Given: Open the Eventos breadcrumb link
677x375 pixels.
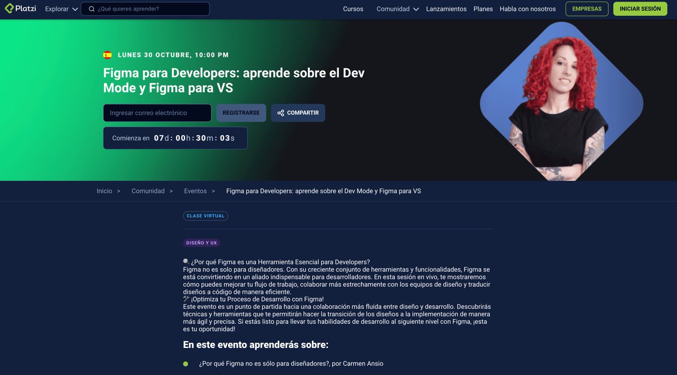Looking at the screenshot, I should [x=195, y=191].
